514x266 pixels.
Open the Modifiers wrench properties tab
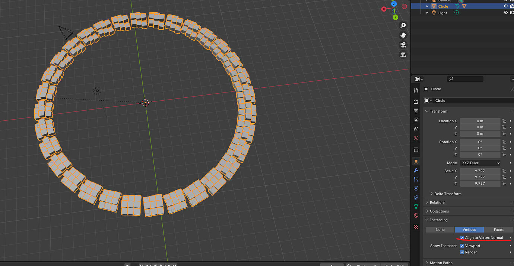click(416, 170)
